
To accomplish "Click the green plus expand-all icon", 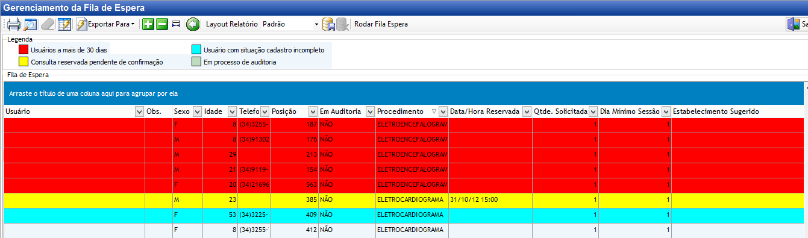I will 148,24.
